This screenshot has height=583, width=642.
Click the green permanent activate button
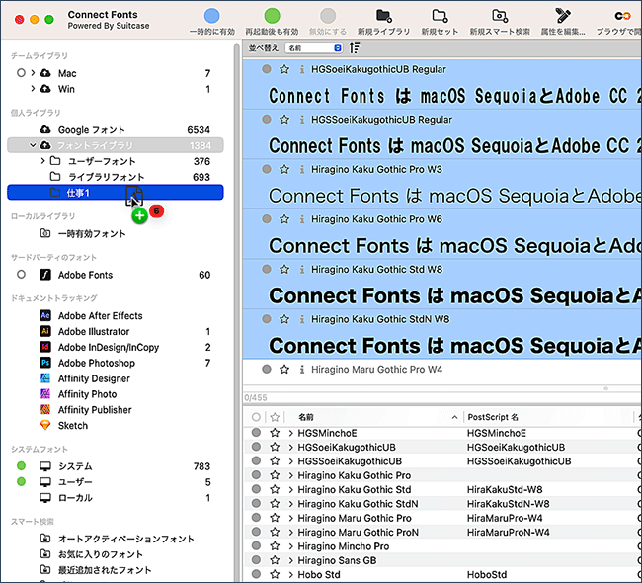tap(272, 16)
